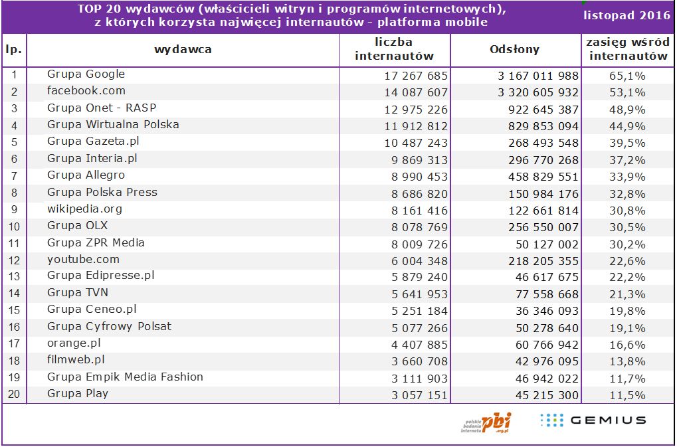This screenshot has width=677, height=447.
Task: Click the reach value 53,1%
Action: [627, 93]
